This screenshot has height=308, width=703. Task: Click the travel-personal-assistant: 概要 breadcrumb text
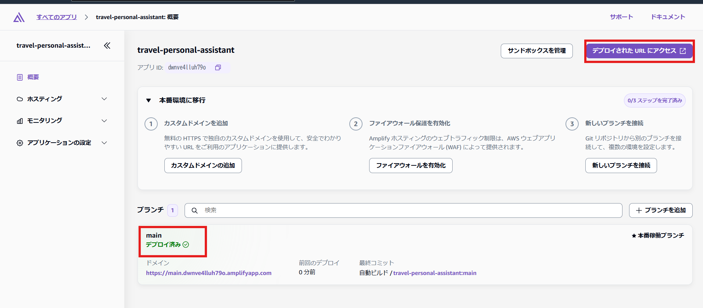coord(137,17)
